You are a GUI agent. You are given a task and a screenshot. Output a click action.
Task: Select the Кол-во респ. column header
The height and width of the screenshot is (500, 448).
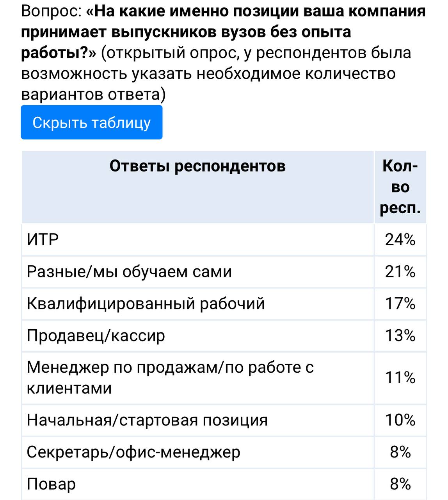coord(400,187)
